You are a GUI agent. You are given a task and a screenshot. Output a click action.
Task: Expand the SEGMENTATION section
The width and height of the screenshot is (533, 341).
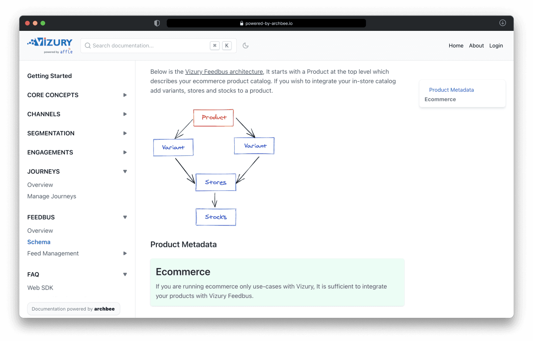(x=125, y=133)
